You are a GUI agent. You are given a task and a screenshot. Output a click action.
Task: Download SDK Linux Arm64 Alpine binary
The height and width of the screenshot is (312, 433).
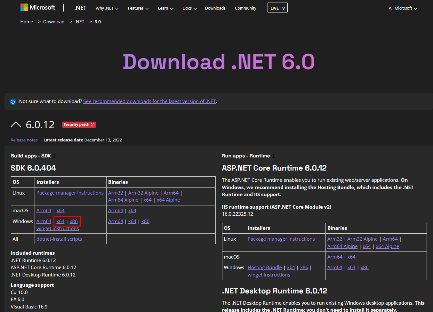(123, 200)
